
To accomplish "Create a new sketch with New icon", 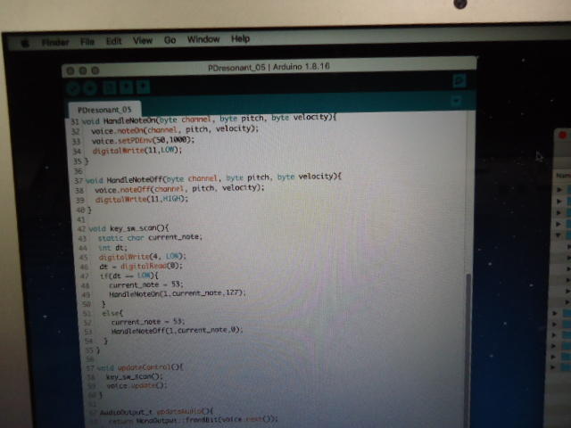I will (x=109, y=87).
